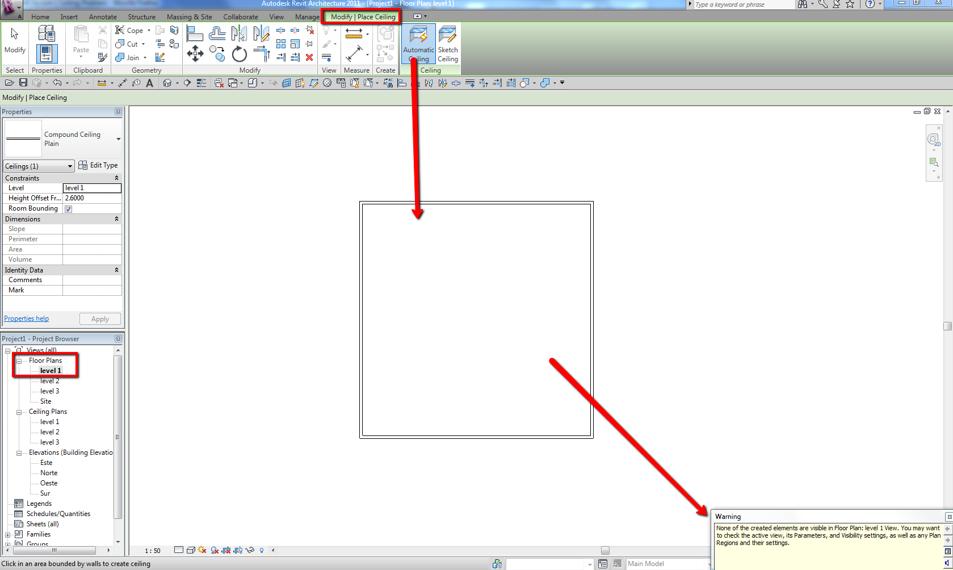Open the Default 3D View house icon
Screen dimensions: 953x570
pos(167,83)
